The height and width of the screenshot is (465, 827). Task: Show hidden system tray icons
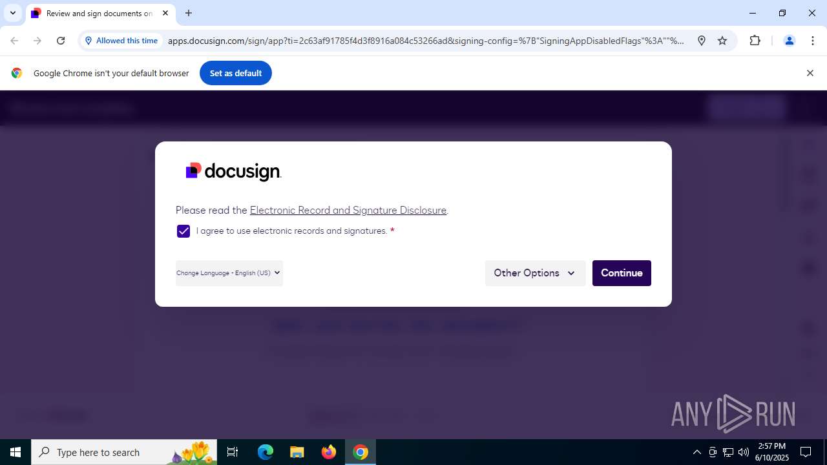[696, 452]
